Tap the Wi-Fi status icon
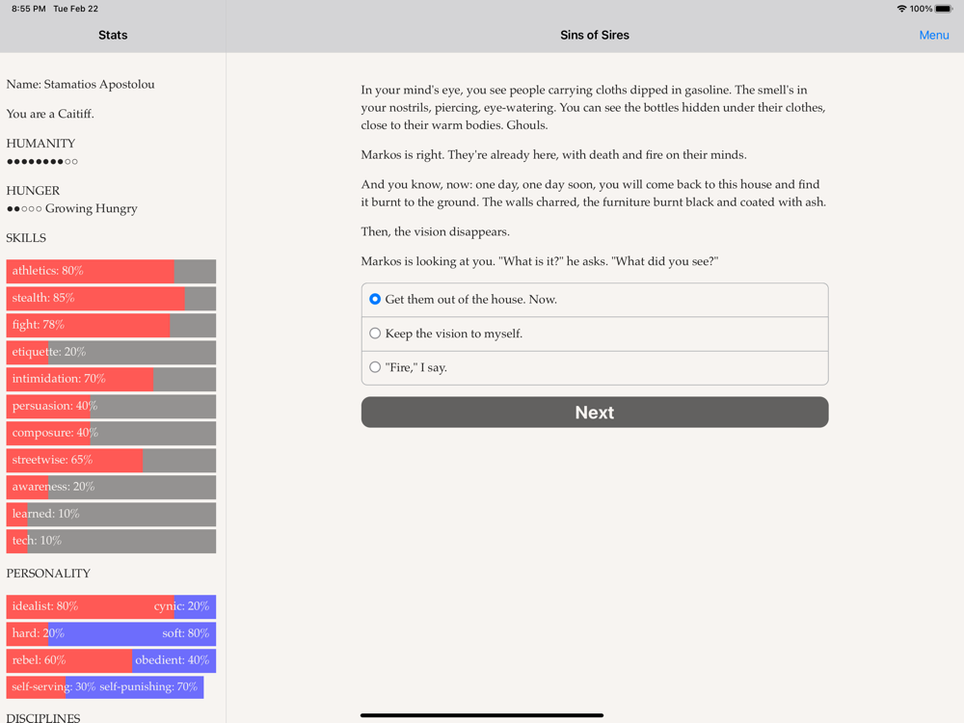964x723 pixels. [901, 9]
